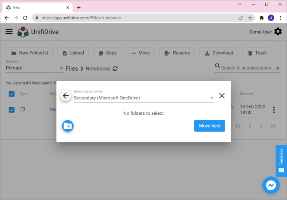Click the Upload button
Screen dimensions: 287x200
coord(73,53)
